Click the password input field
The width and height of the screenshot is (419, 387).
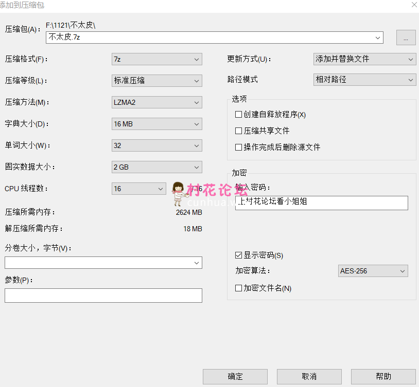321,202
